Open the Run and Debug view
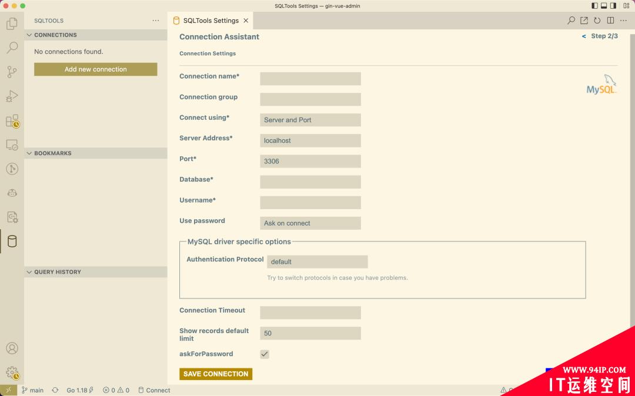This screenshot has width=635, height=396. click(12, 96)
